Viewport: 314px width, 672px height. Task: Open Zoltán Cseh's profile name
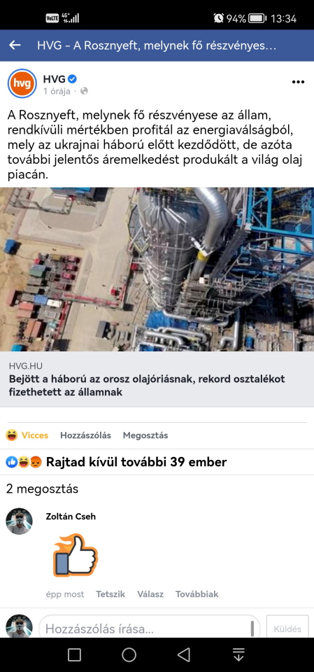click(71, 517)
